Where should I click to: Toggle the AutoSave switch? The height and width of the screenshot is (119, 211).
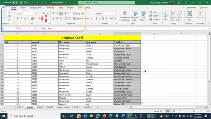pyautogui.click(x=15, y=3)
